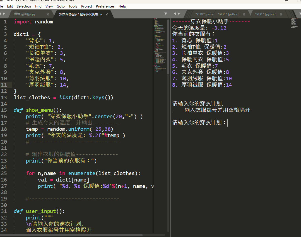Switch to first *REPL* [pytho tab

click(204, 14)
